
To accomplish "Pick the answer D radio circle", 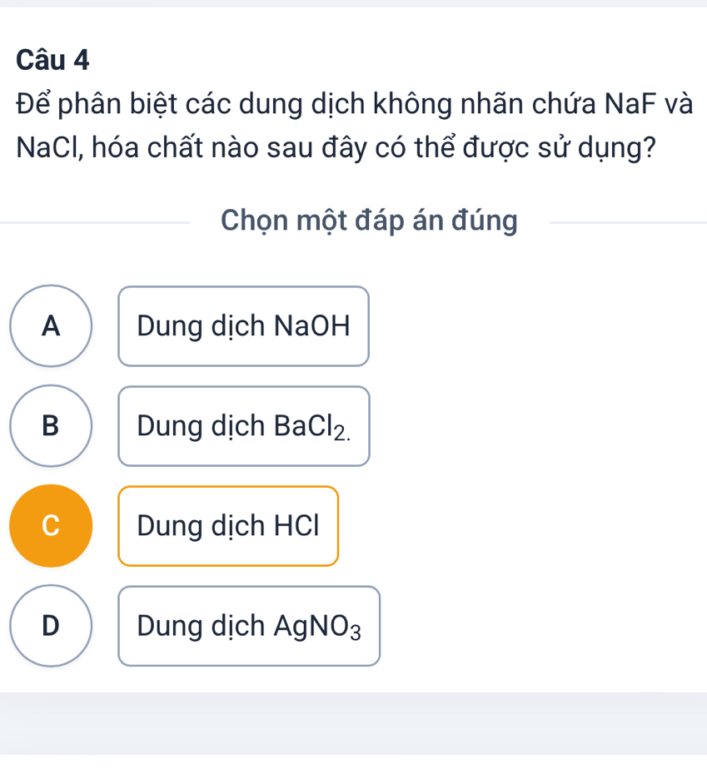I will (x=51, y=626).
